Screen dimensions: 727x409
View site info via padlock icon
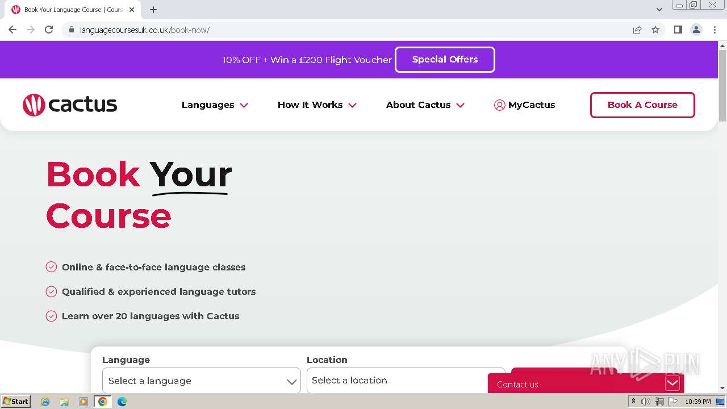coord(71,30)
